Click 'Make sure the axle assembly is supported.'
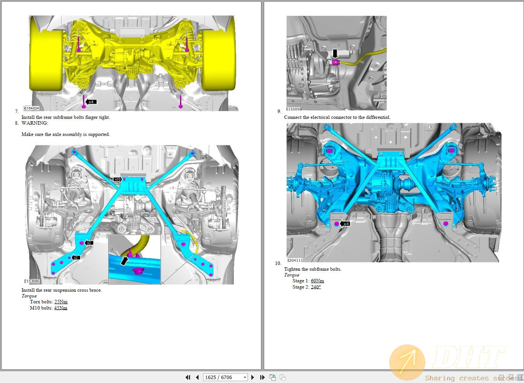This screenshot has width=524, height=383. (x=66, y=134)
